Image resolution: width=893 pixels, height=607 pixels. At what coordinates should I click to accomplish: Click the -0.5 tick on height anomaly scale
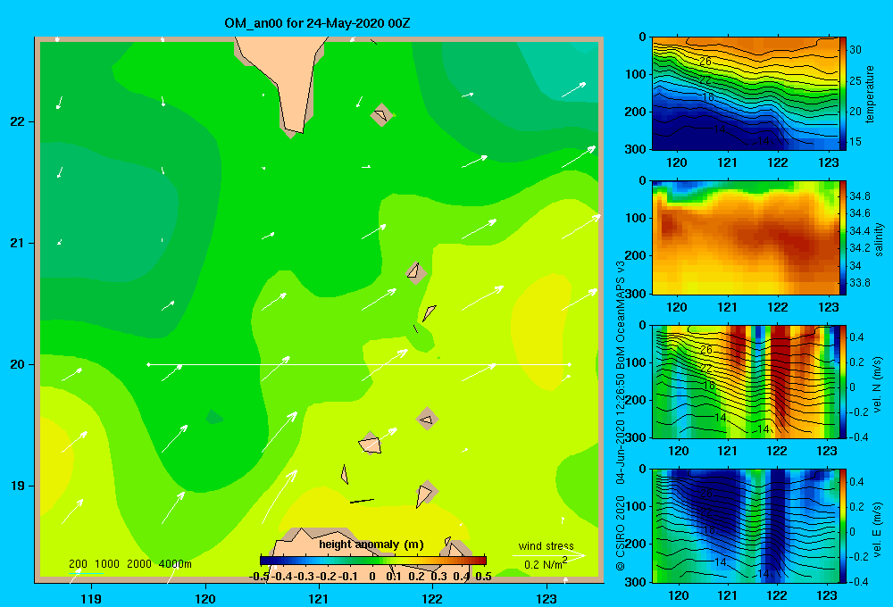(260, 577)
